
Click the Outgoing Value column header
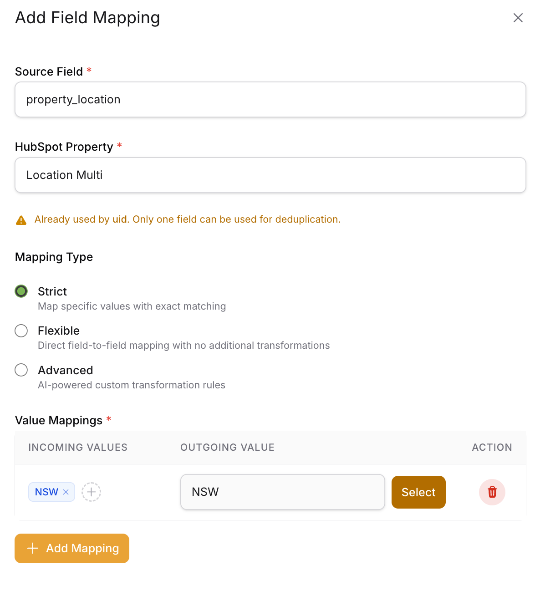click(227, 447)
